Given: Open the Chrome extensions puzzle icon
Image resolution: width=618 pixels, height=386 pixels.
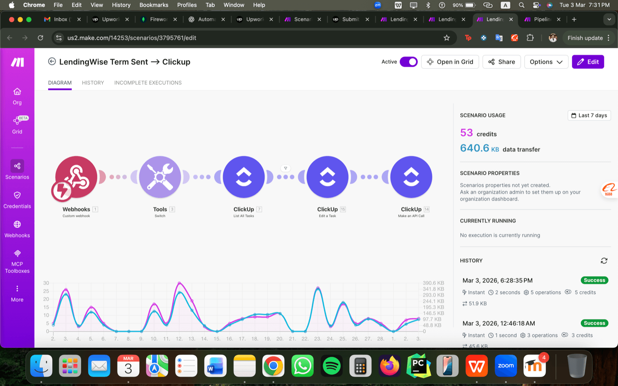Looking at the screenshot, I should (530, 38).
